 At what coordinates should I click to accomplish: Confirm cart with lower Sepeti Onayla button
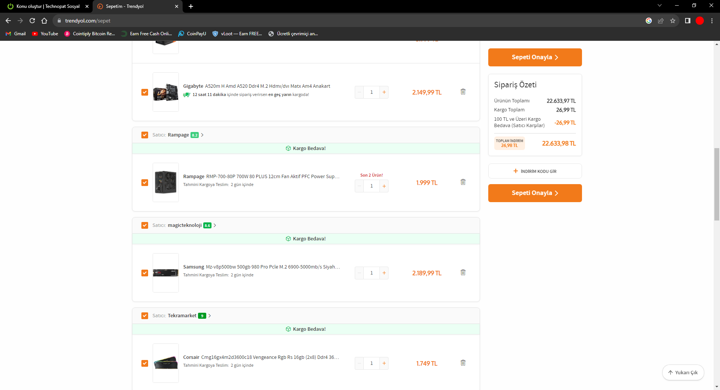(535, 193)
